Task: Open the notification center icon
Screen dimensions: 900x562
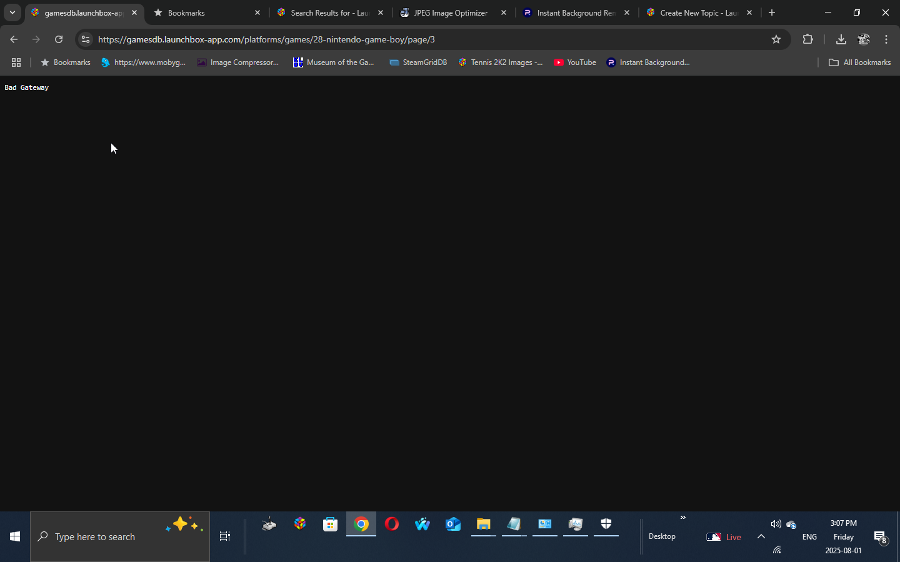Action: pyautogui.click(x=881, y=537)
